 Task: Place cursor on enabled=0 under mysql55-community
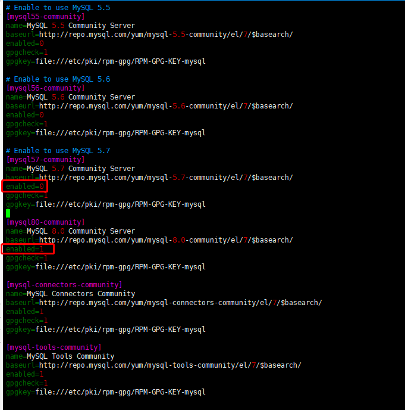point(25,44)
